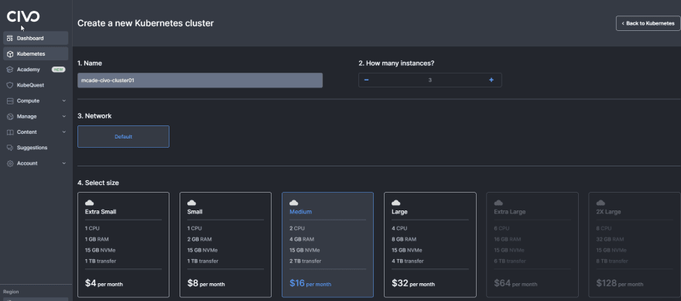Click the $4 per month price
This screenshot has width=681, height=301.
[x=104, y=284]
